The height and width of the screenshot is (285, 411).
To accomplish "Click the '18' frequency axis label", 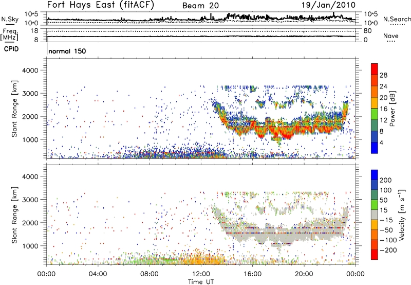I will coord(34,31).
